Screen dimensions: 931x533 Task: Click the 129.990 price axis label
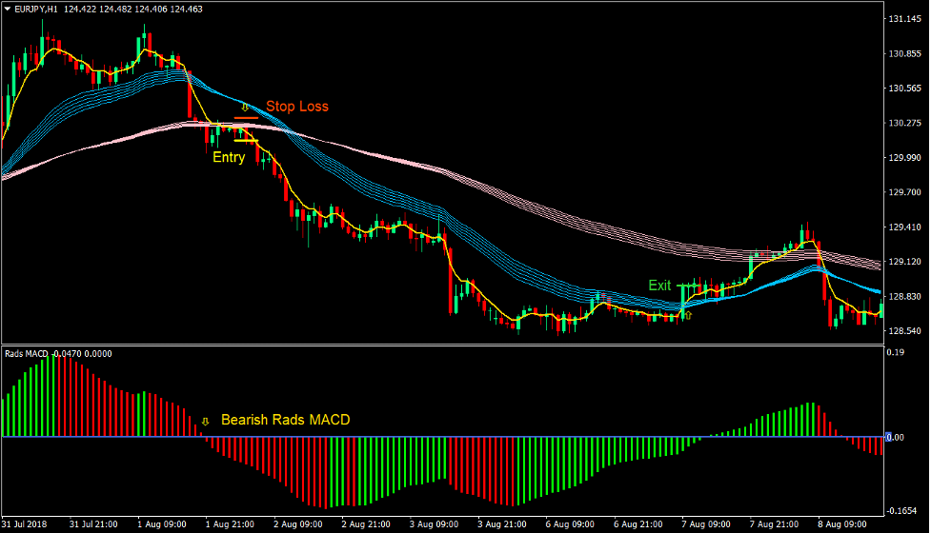[x=904, y=158]
